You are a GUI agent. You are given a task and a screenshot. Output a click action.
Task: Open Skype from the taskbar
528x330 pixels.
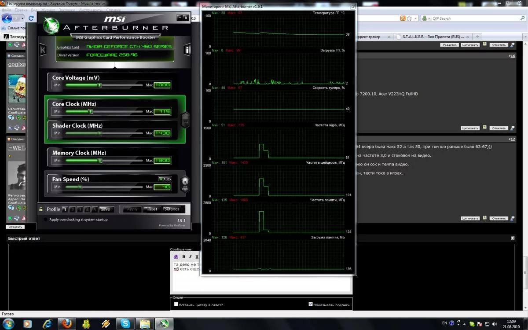pos(125,324)
